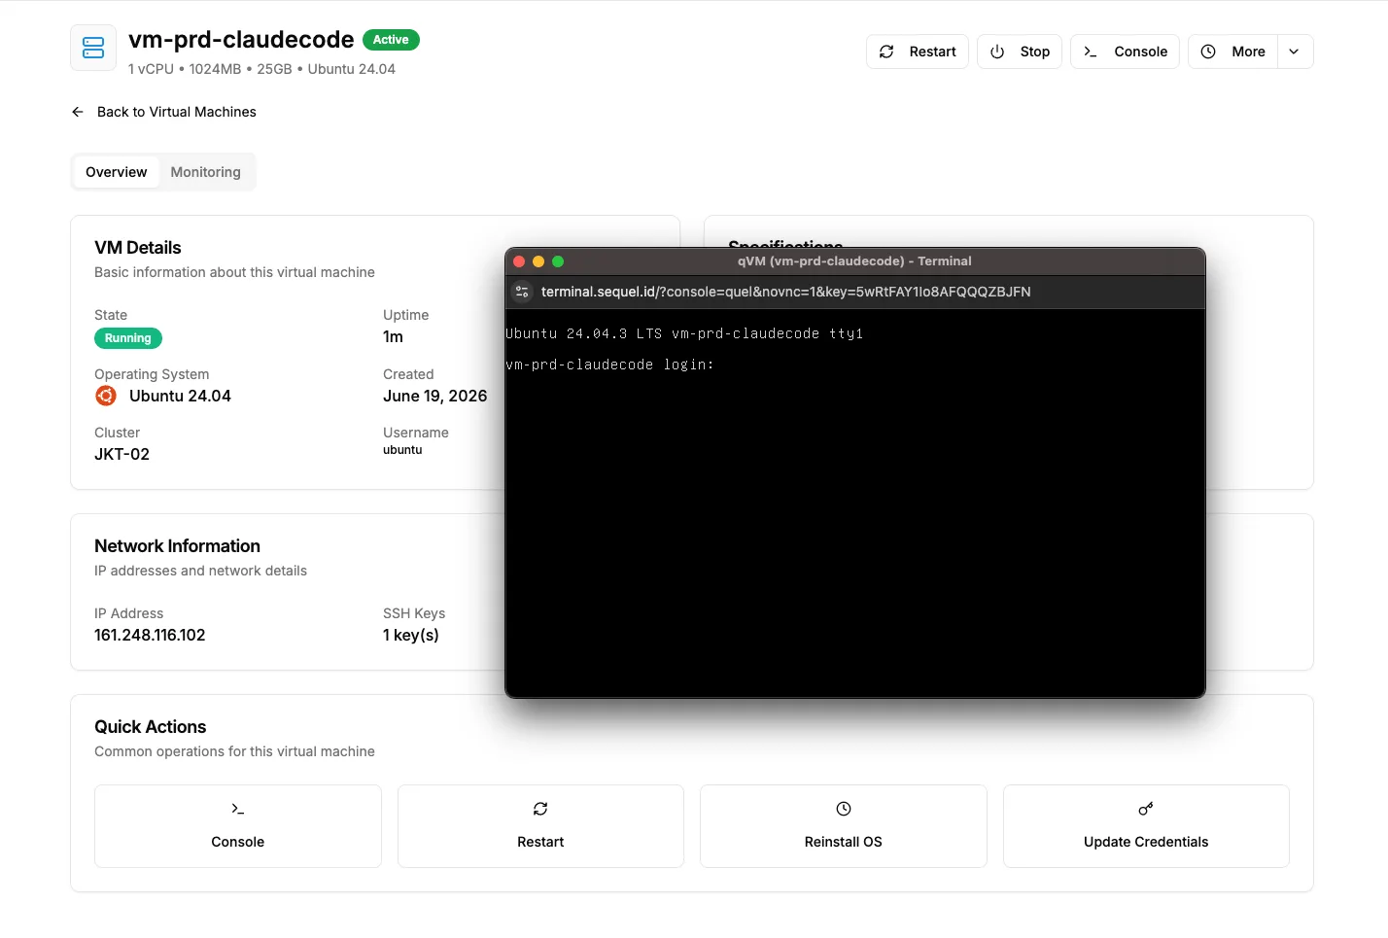
Task: Select the Ubuntu 24.04 operating system text
Action: coord(180,396)
